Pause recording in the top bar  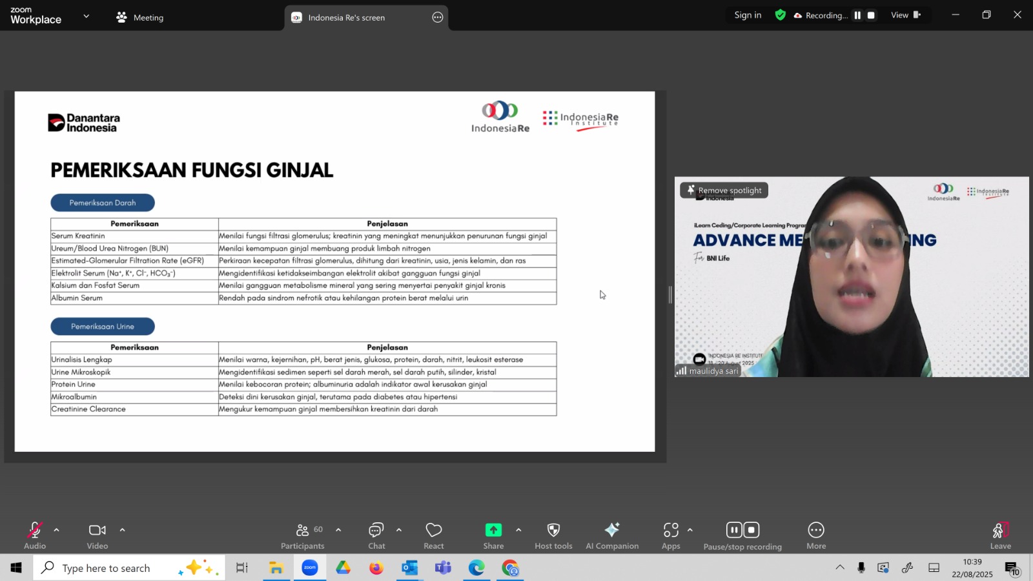[857, 15]
